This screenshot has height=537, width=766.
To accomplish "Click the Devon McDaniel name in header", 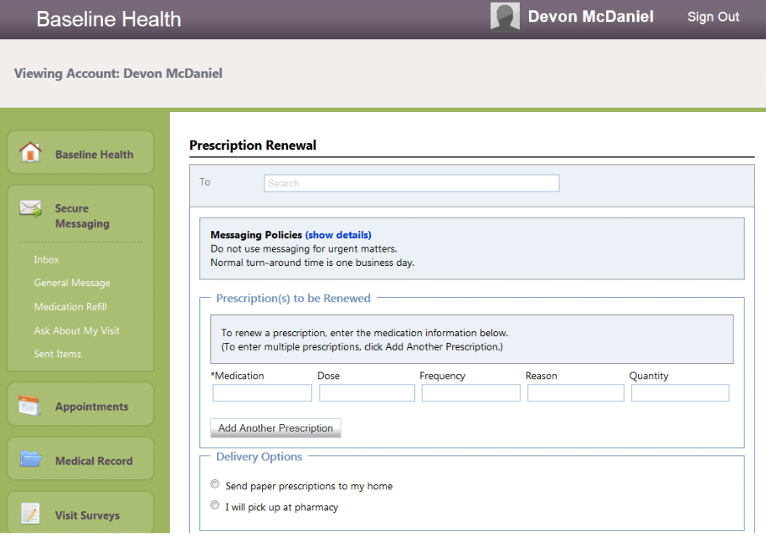I will pos(590,16).
